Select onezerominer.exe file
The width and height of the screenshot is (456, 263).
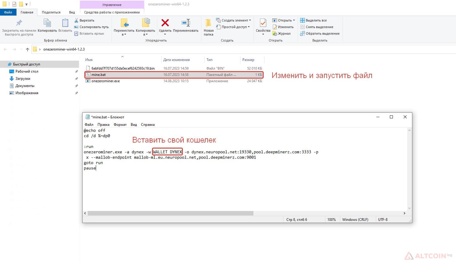coord(174,81)
